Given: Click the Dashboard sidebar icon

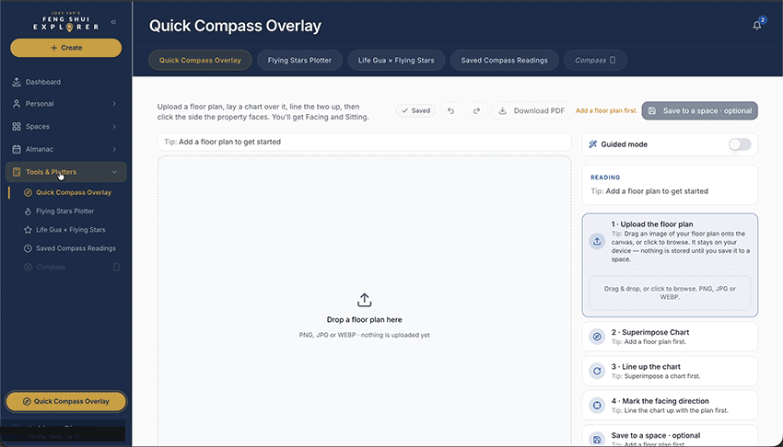Looking at the screenshot, I should pyautogui.click(x=17, y=82).
